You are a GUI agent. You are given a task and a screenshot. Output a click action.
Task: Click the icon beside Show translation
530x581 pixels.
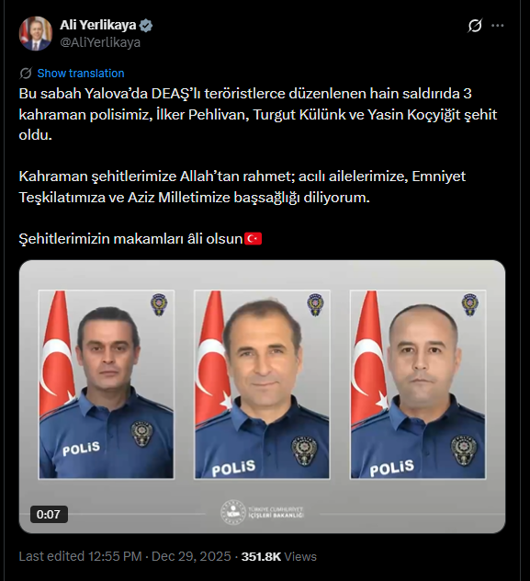26,74
